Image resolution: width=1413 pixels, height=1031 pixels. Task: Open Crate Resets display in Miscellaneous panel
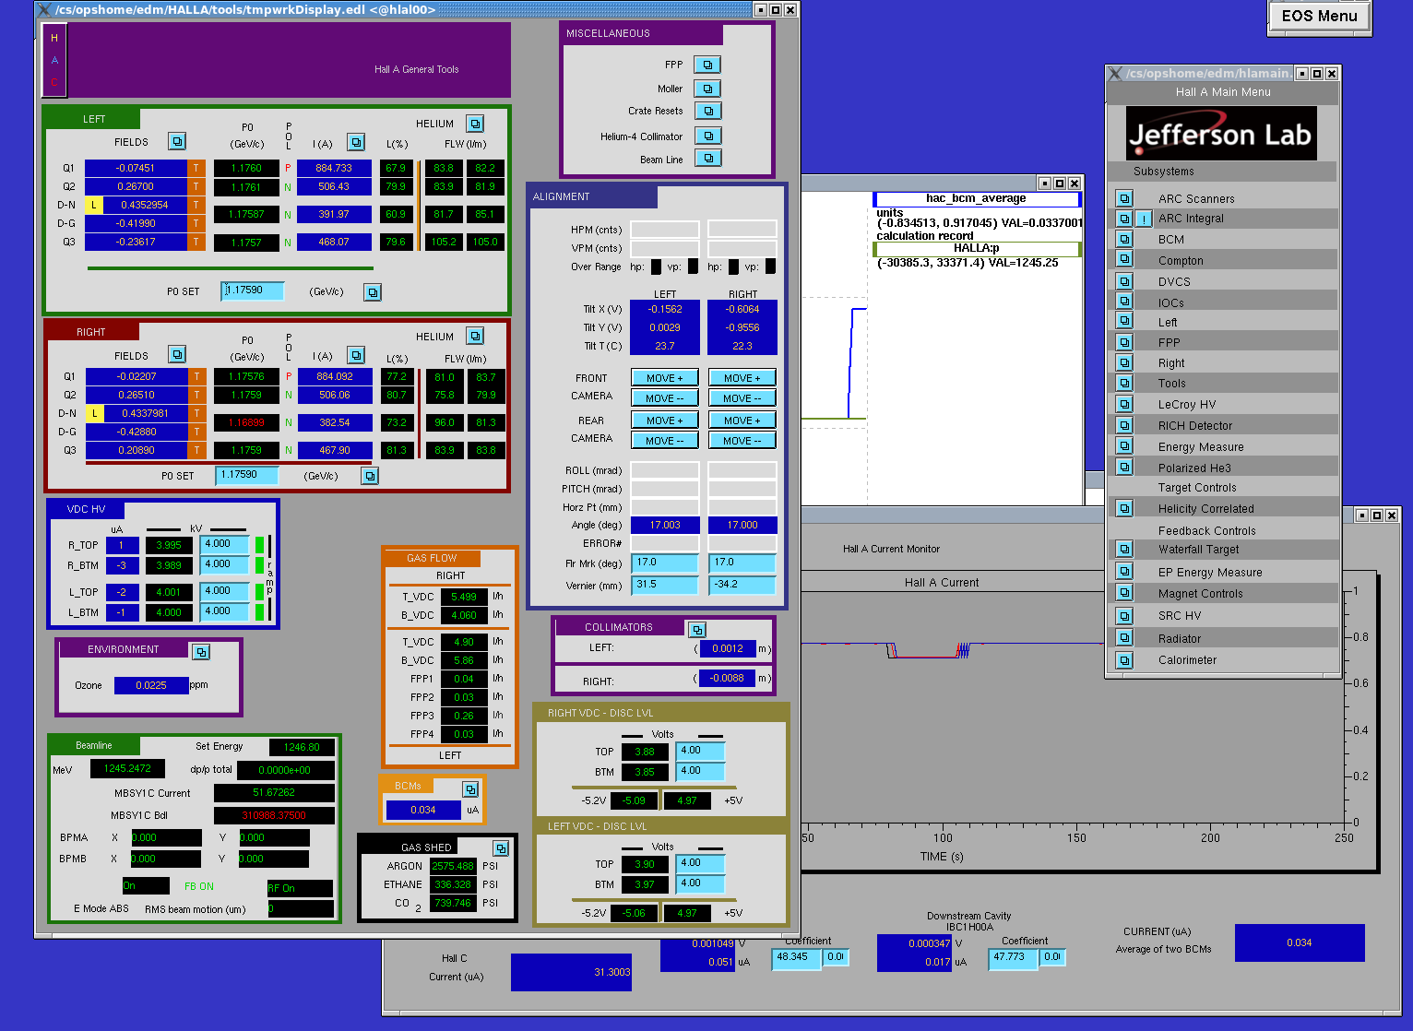(707, 111)
